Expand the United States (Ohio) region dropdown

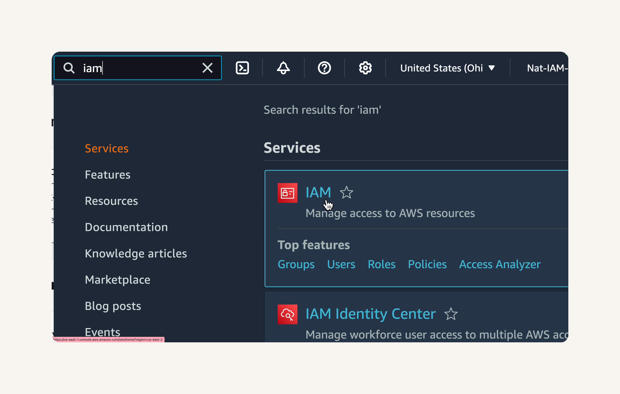pyautogui.click(x=448, y=68)
